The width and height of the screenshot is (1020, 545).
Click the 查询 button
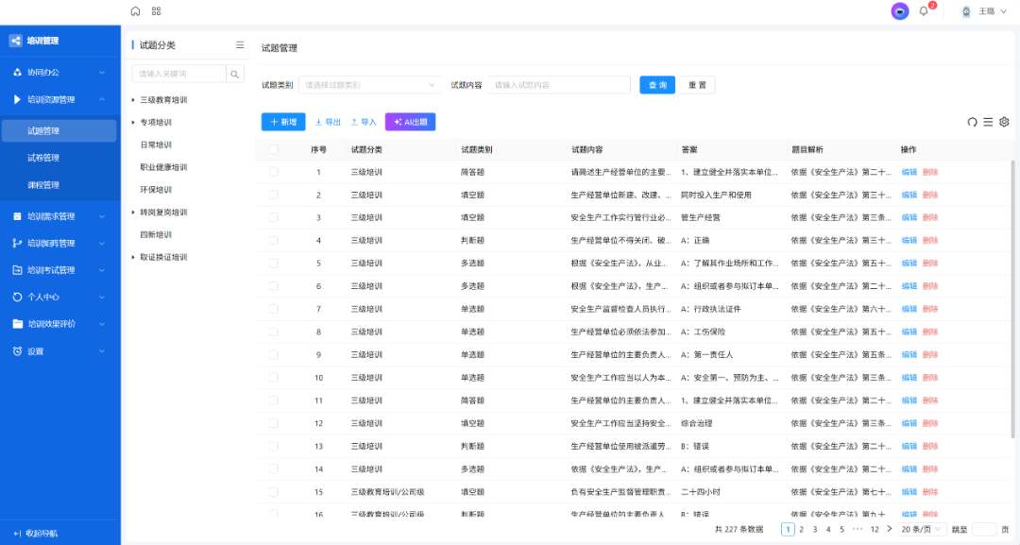pos(657,85)
